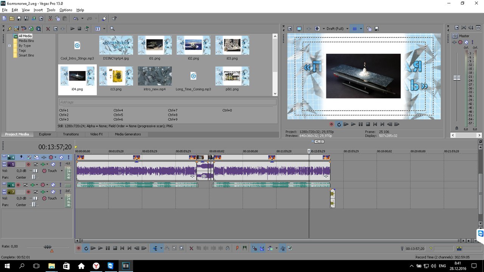Click Extract Audio from CD icon
Viewport: 484px width, 272px height.
click(31, 29)
